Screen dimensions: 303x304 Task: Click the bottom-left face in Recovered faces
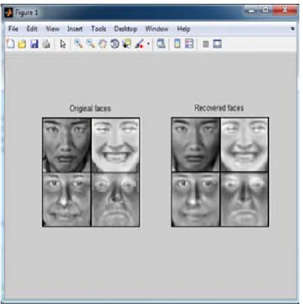point(196,199)
